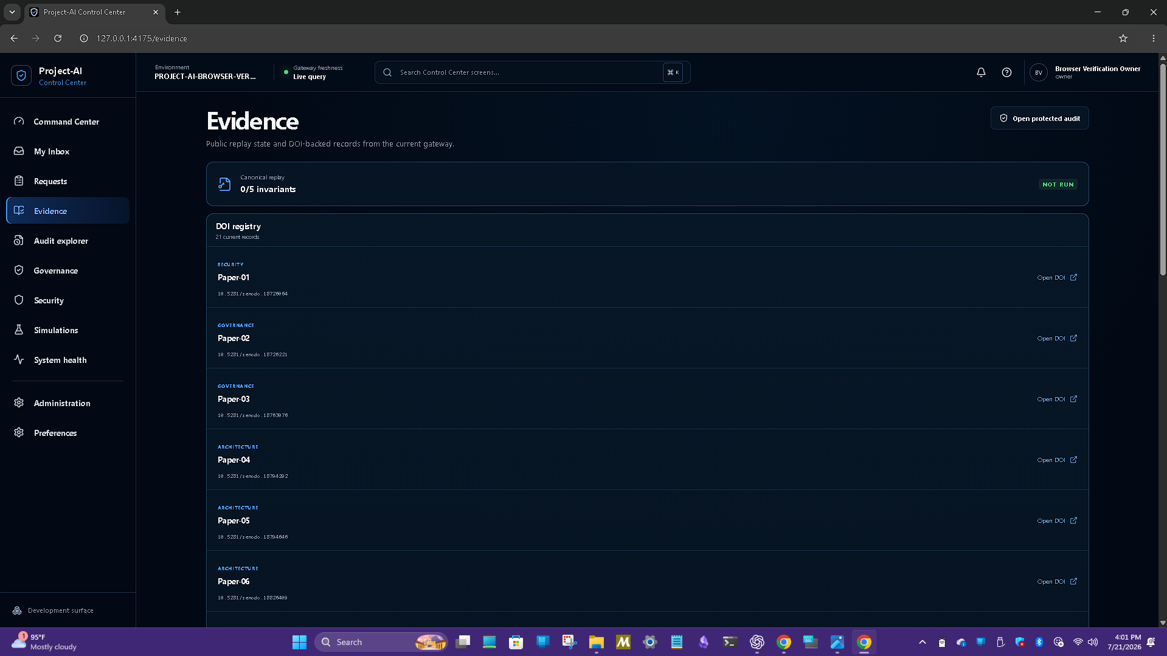Click the NOT RUN status badge
Image resolution: width=1167 pixels, height=656 pixels.
pyautogui.click(x=1058, y=184)
